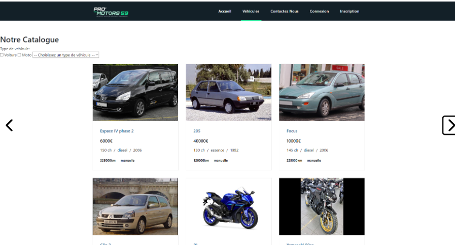The height and width of the screenshot is (245, 455).
Task: View the black Renault Espace photo
Action: (135, 92)
